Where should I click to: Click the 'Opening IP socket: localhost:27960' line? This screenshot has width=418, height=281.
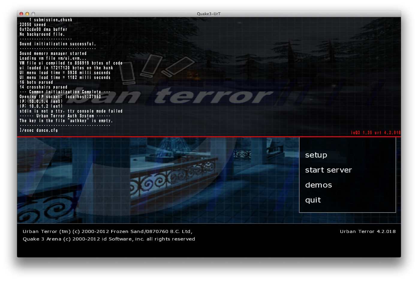pos(60,97)
